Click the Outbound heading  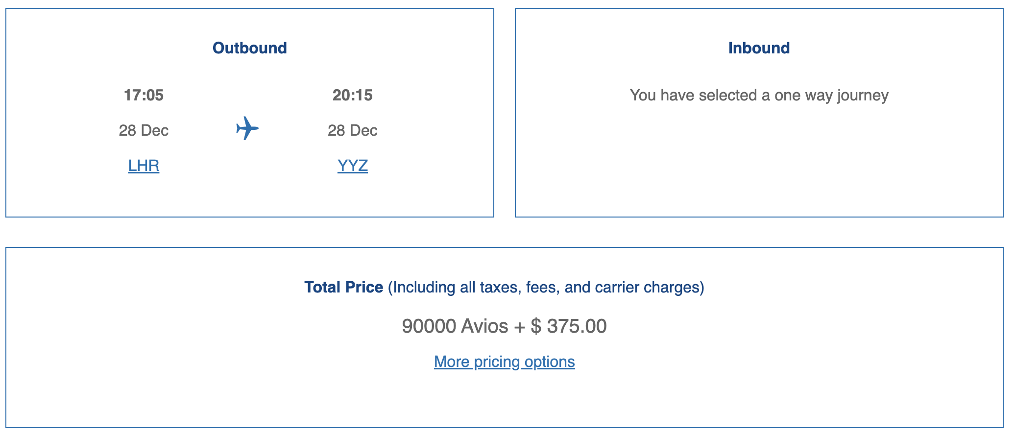(250, 48)
